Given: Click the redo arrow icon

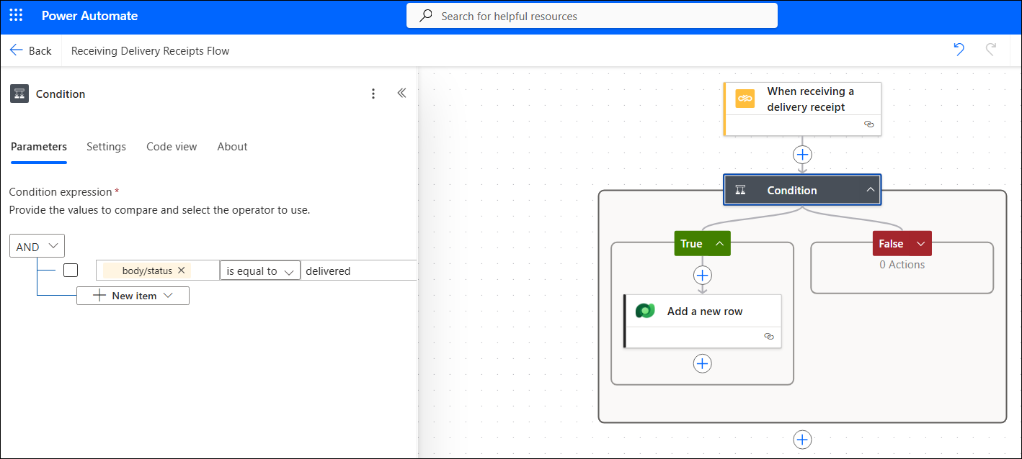Looking at the screenshot, I should pyautogui.click(x=991, y=50).
